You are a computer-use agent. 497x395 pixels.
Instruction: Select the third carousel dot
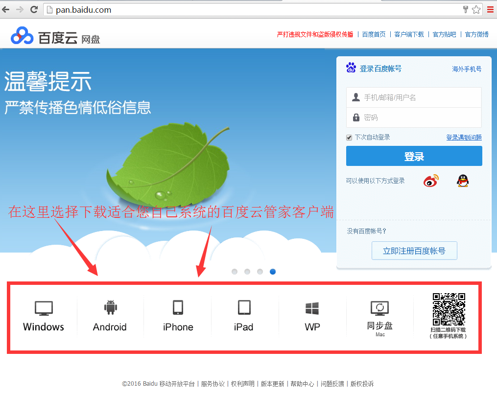point(260,272)
